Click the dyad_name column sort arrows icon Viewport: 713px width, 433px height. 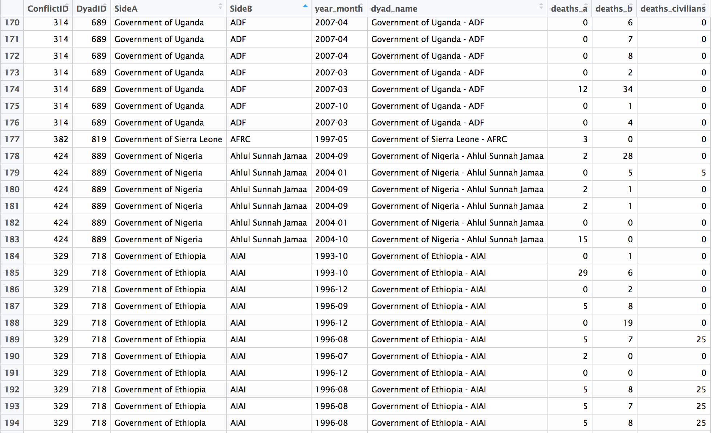[541, 6]
